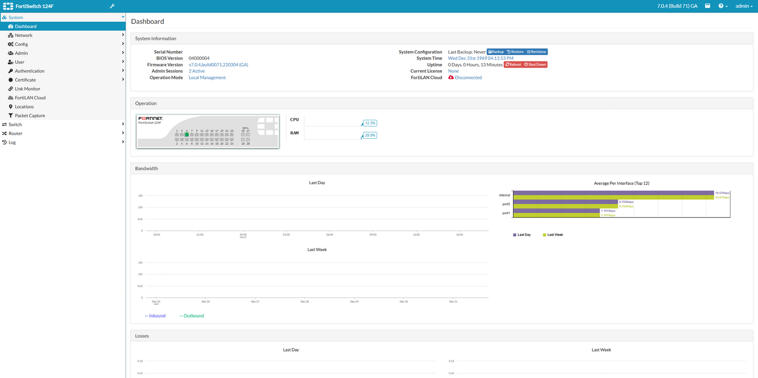Open firmware version v7.0.4 link
The height and width of the screenshot is (378, 758).
coord(219,64)
